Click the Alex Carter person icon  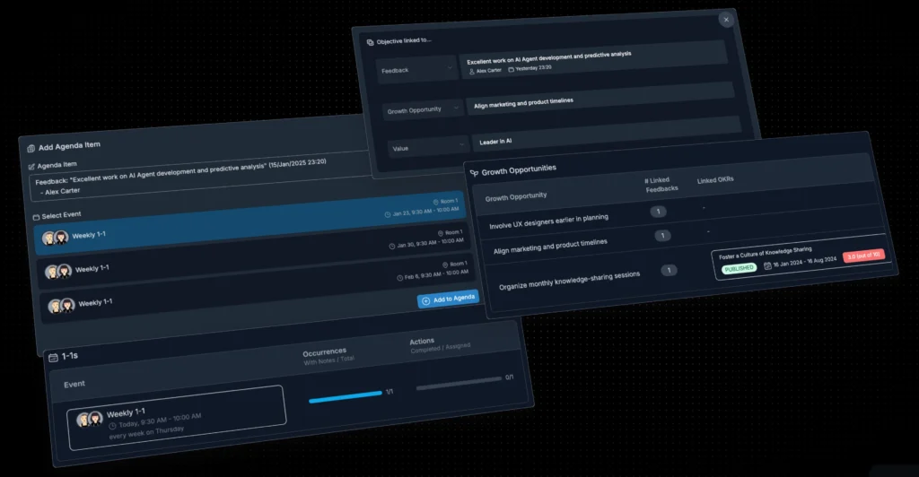coord(472,72)
